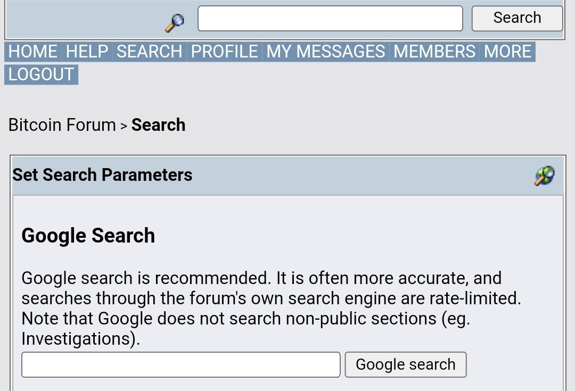
Task: Focus the top search text field
Action: point(330,18)
